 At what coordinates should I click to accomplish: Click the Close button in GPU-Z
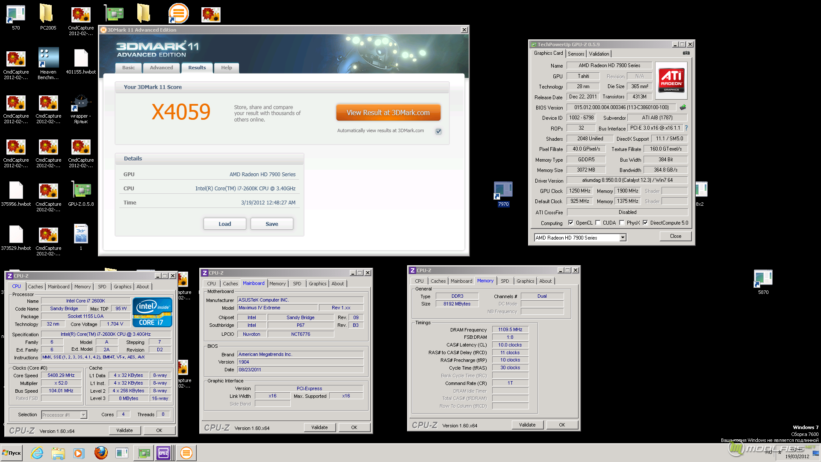click(x=675, y=236)
